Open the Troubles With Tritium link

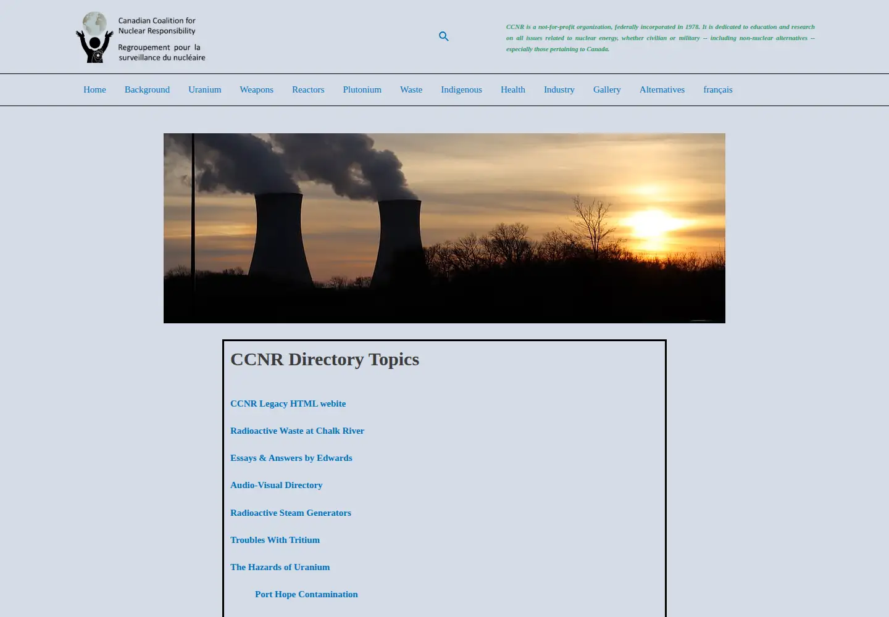(x=275, y=540)
